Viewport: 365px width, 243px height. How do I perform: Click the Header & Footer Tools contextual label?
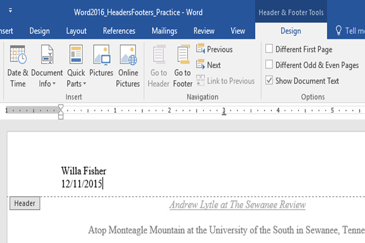[x=291, y=12]
